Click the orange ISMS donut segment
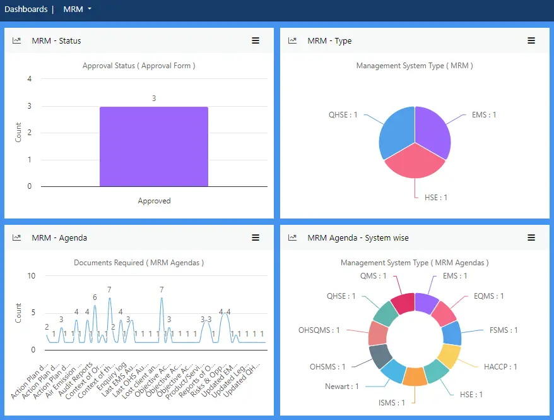Image resolution: width=554 pixels, height=420 pixels. (415, 376)
